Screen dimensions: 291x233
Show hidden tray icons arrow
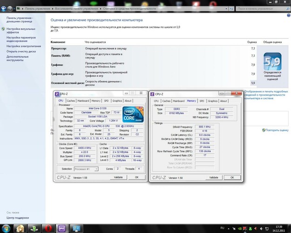[x=229, y=229]
